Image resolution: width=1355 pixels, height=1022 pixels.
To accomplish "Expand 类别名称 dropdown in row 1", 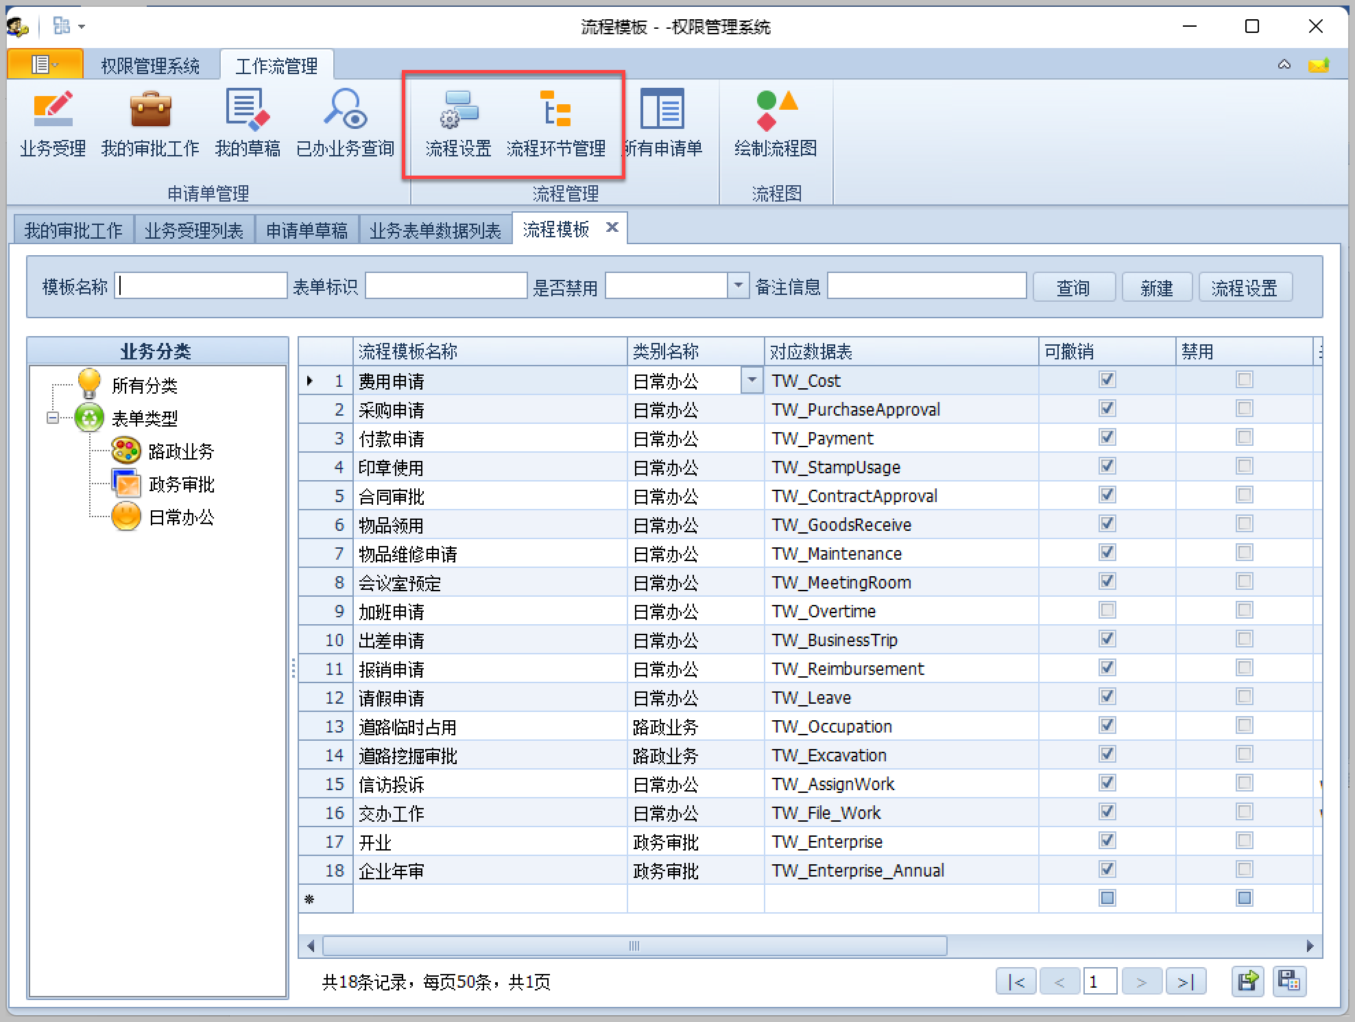I will point(752,380).
